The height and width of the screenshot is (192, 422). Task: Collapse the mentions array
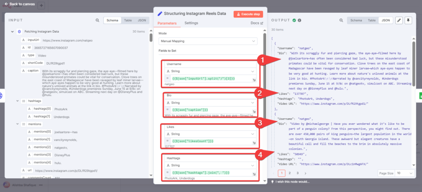click(17, 124)
